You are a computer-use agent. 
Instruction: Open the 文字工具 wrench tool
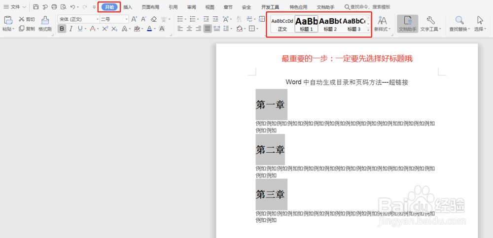(431, 24)
